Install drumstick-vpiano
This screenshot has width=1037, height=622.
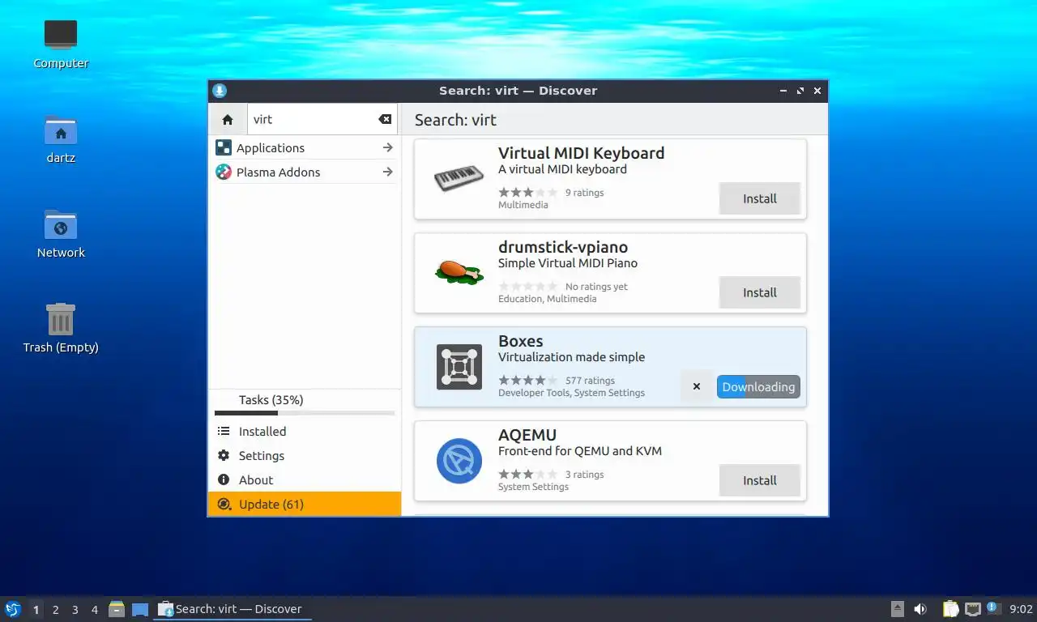click(760, 292)
